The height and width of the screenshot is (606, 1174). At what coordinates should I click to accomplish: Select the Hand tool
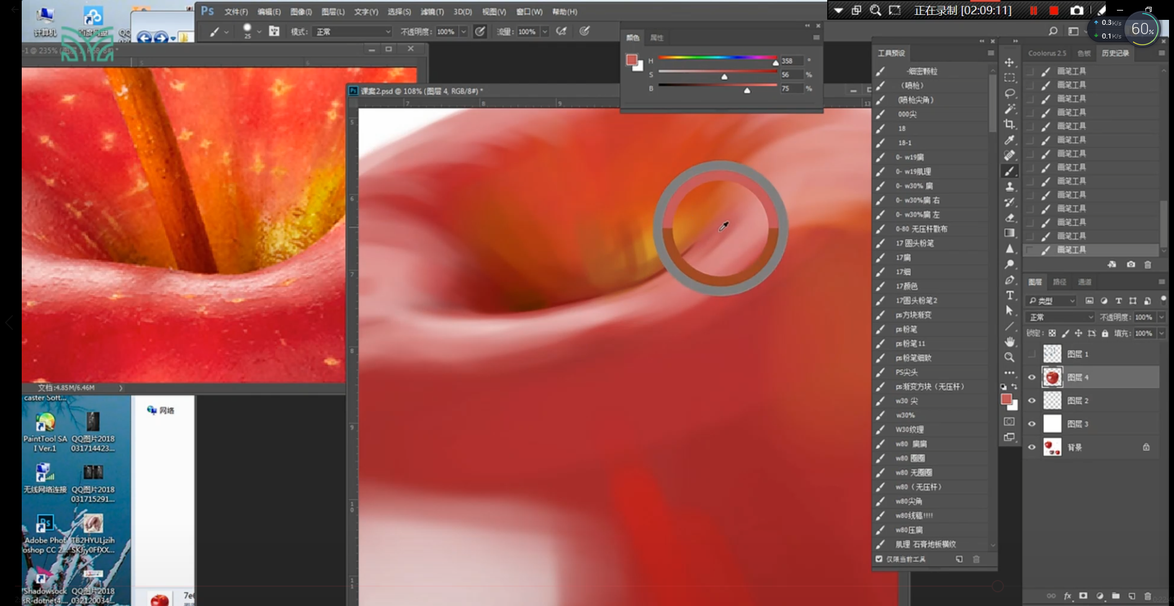[x=1010, y=342]
